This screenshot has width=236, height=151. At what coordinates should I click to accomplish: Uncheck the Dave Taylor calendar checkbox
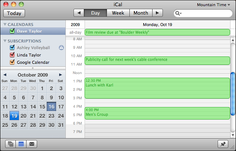(x=12, y=31)
